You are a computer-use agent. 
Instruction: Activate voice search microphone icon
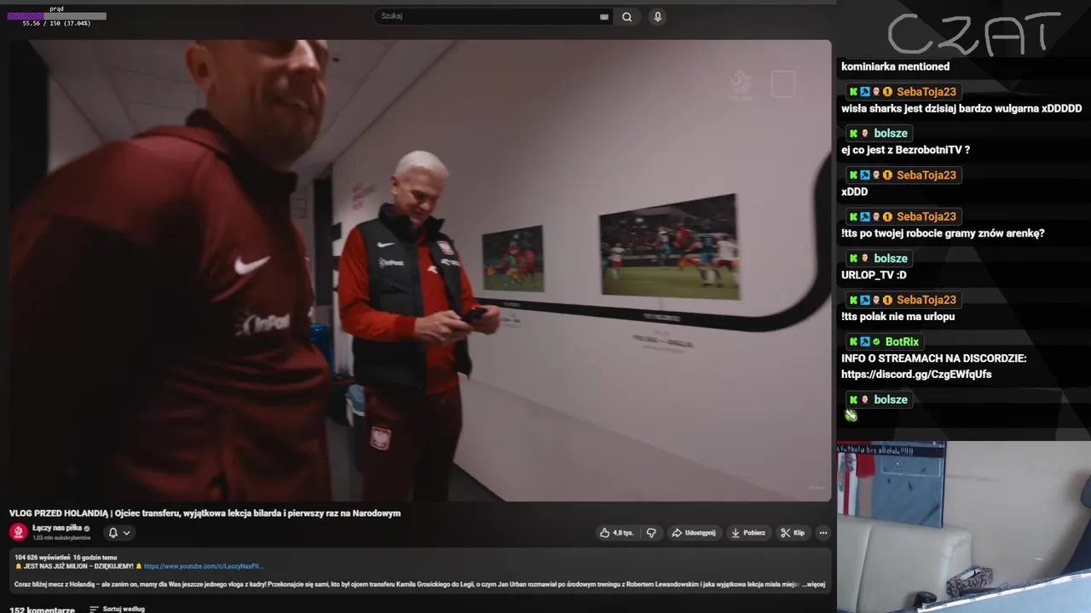(657, 16)
